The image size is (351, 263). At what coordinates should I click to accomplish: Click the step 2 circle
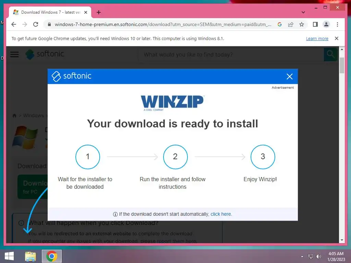[x=175, y=157]
